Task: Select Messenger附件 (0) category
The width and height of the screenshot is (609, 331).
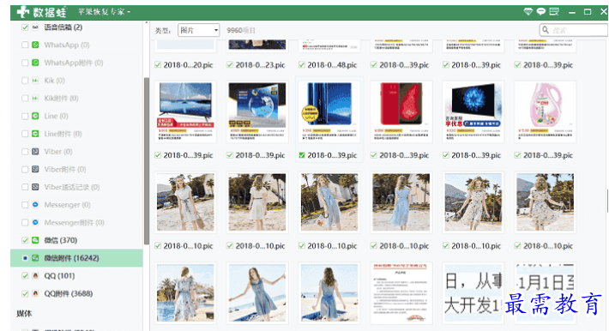Action: coord(74,223)
